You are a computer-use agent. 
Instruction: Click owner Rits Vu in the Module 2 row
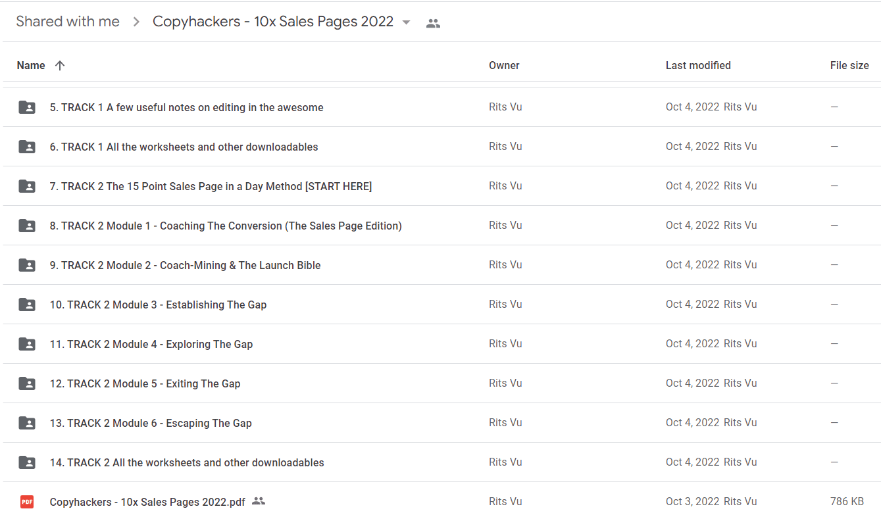click(505, 265)
